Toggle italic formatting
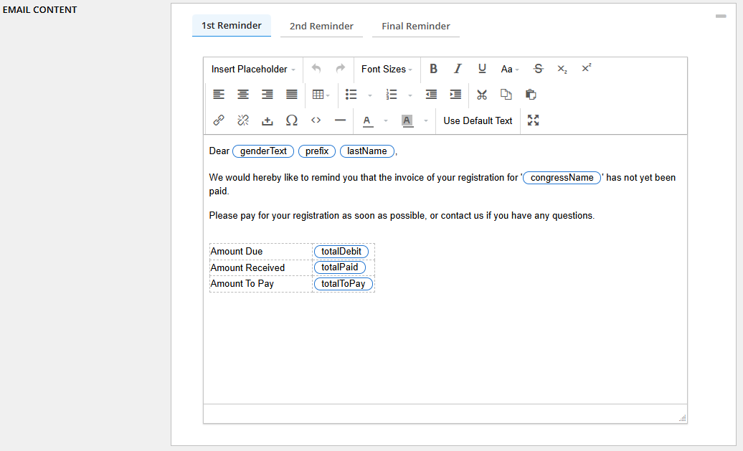Screen dimensions: 743x451 (458, 69)
